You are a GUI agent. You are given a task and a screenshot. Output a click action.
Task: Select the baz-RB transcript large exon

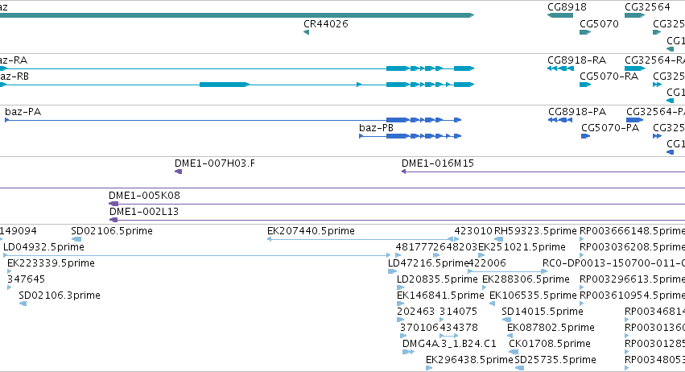225,85
